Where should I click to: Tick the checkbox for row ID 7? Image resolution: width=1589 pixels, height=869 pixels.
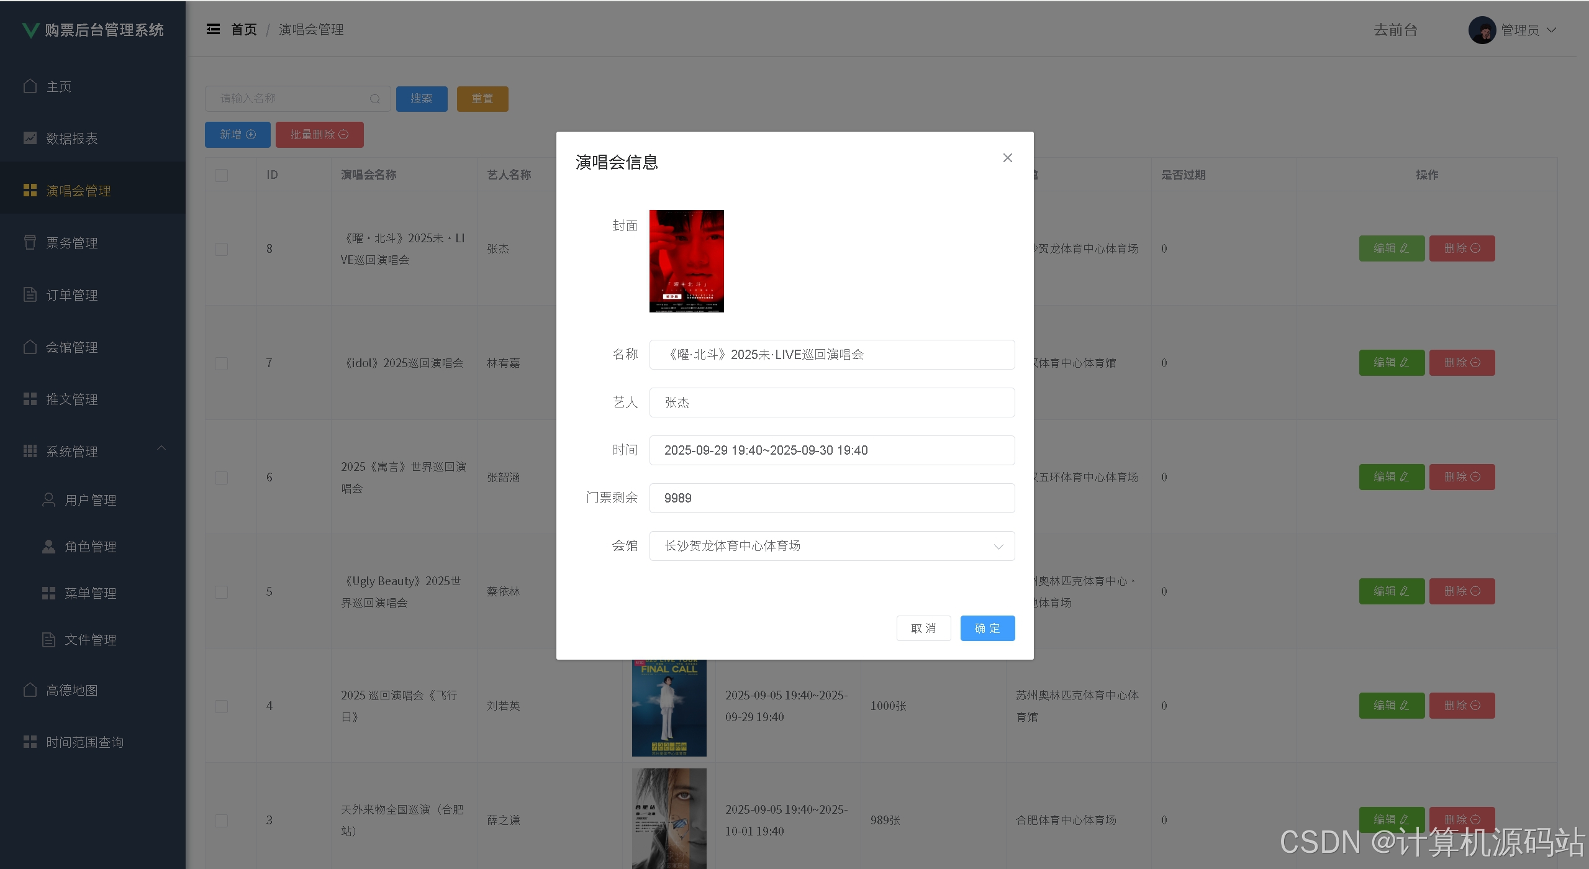[221, 363]
